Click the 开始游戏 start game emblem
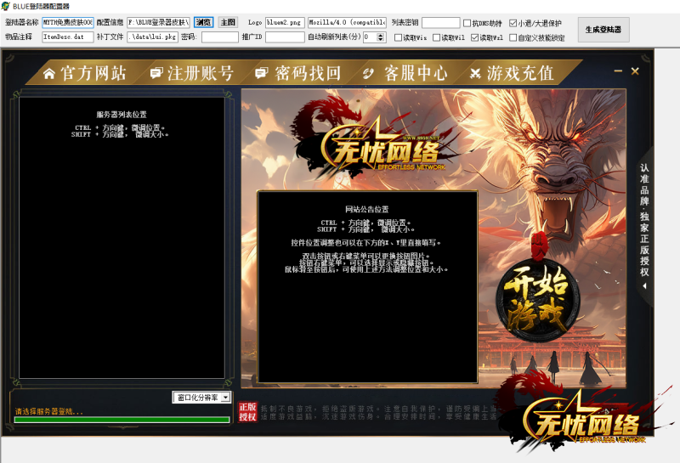Screen dimensions: 680x463 click(537, 299)
